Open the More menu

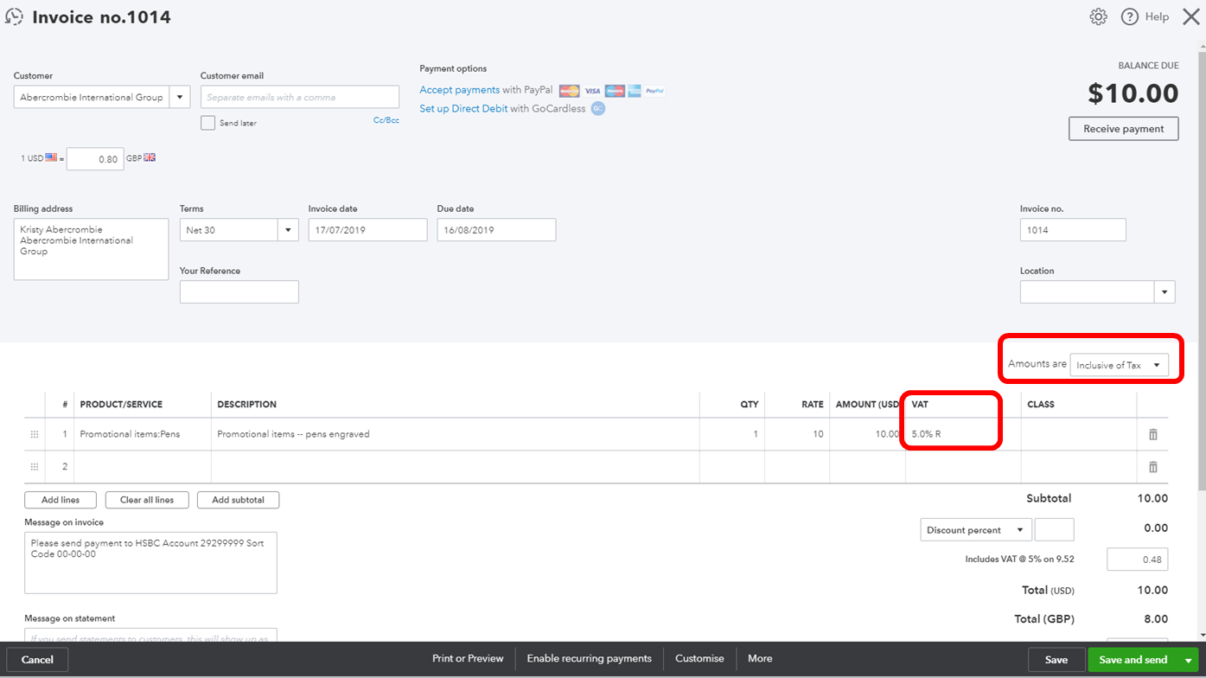(x=760, y=659)
